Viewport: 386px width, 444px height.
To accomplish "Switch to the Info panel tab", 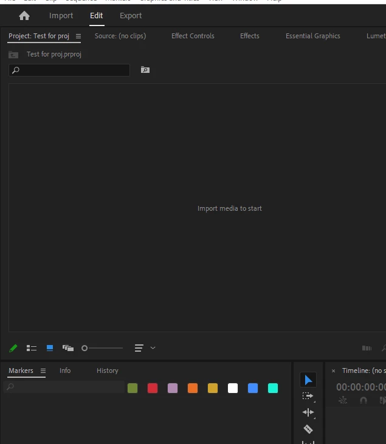I will pyautogui.click(x=65, y=371).
